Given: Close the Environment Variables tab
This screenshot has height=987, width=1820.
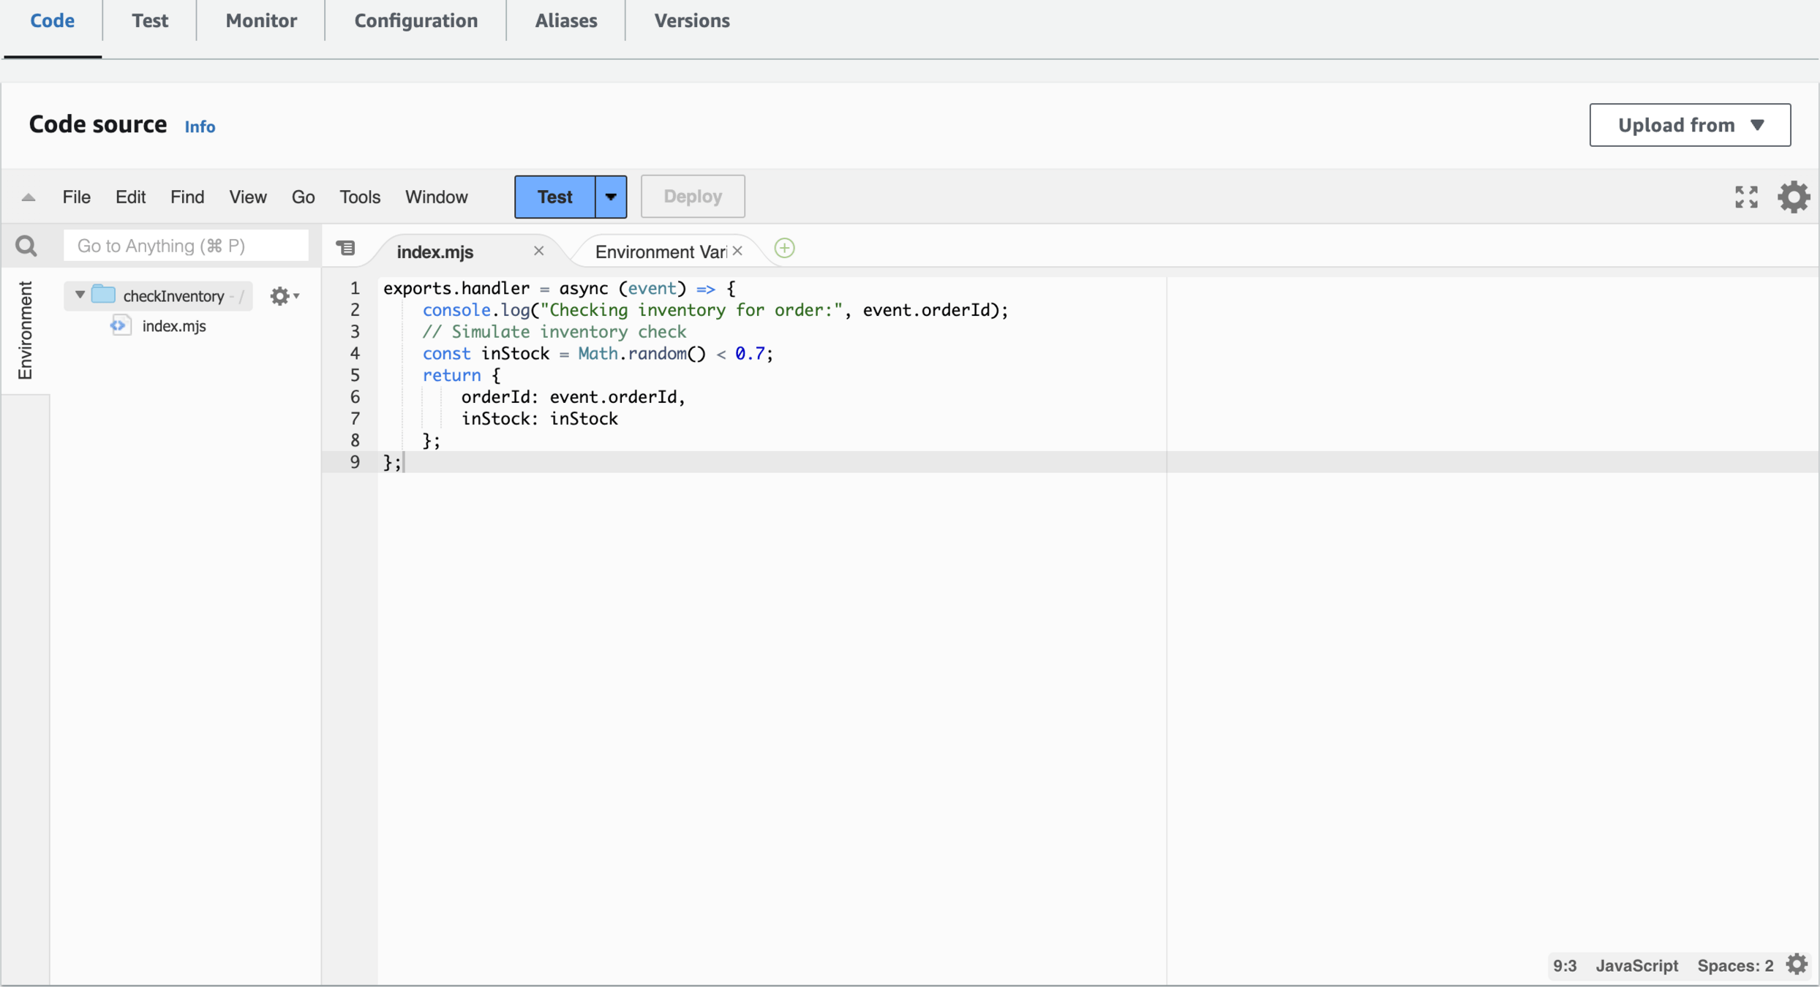Looking at the screenshot, I should [x=737, y=251].
